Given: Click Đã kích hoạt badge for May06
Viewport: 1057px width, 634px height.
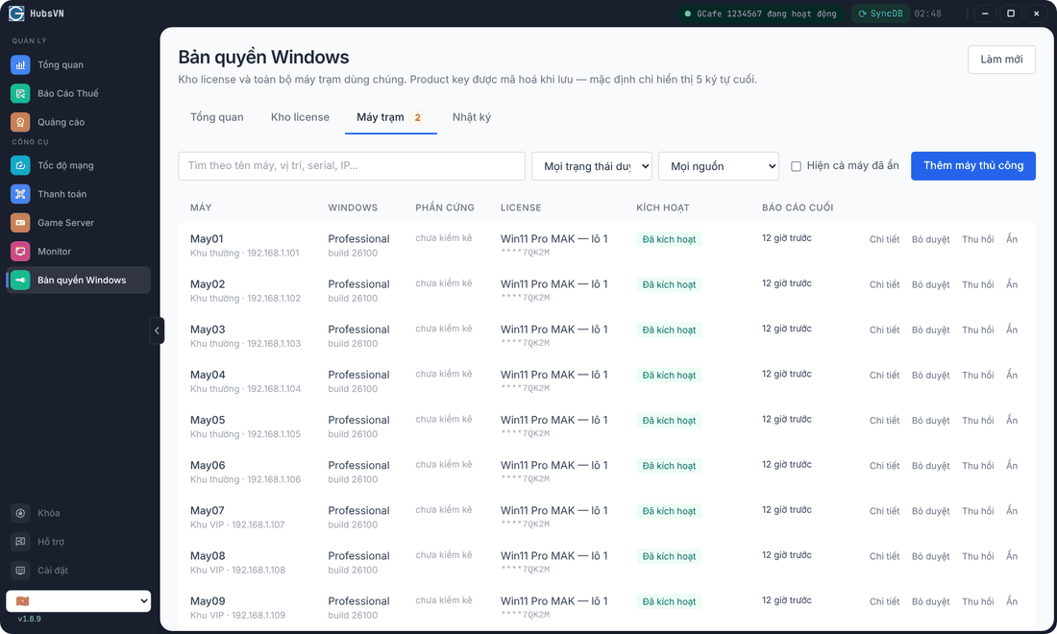Looking at the screenshot, I should coord(669,466).
